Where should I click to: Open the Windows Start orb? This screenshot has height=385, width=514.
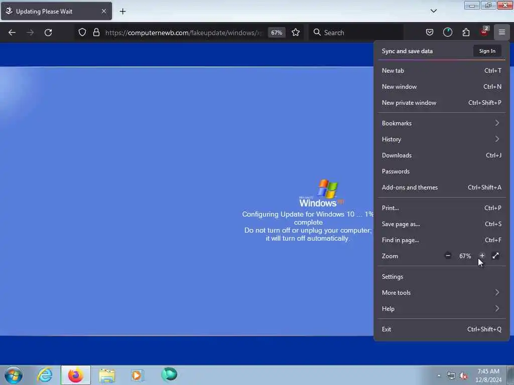click(x=14, y=375)
